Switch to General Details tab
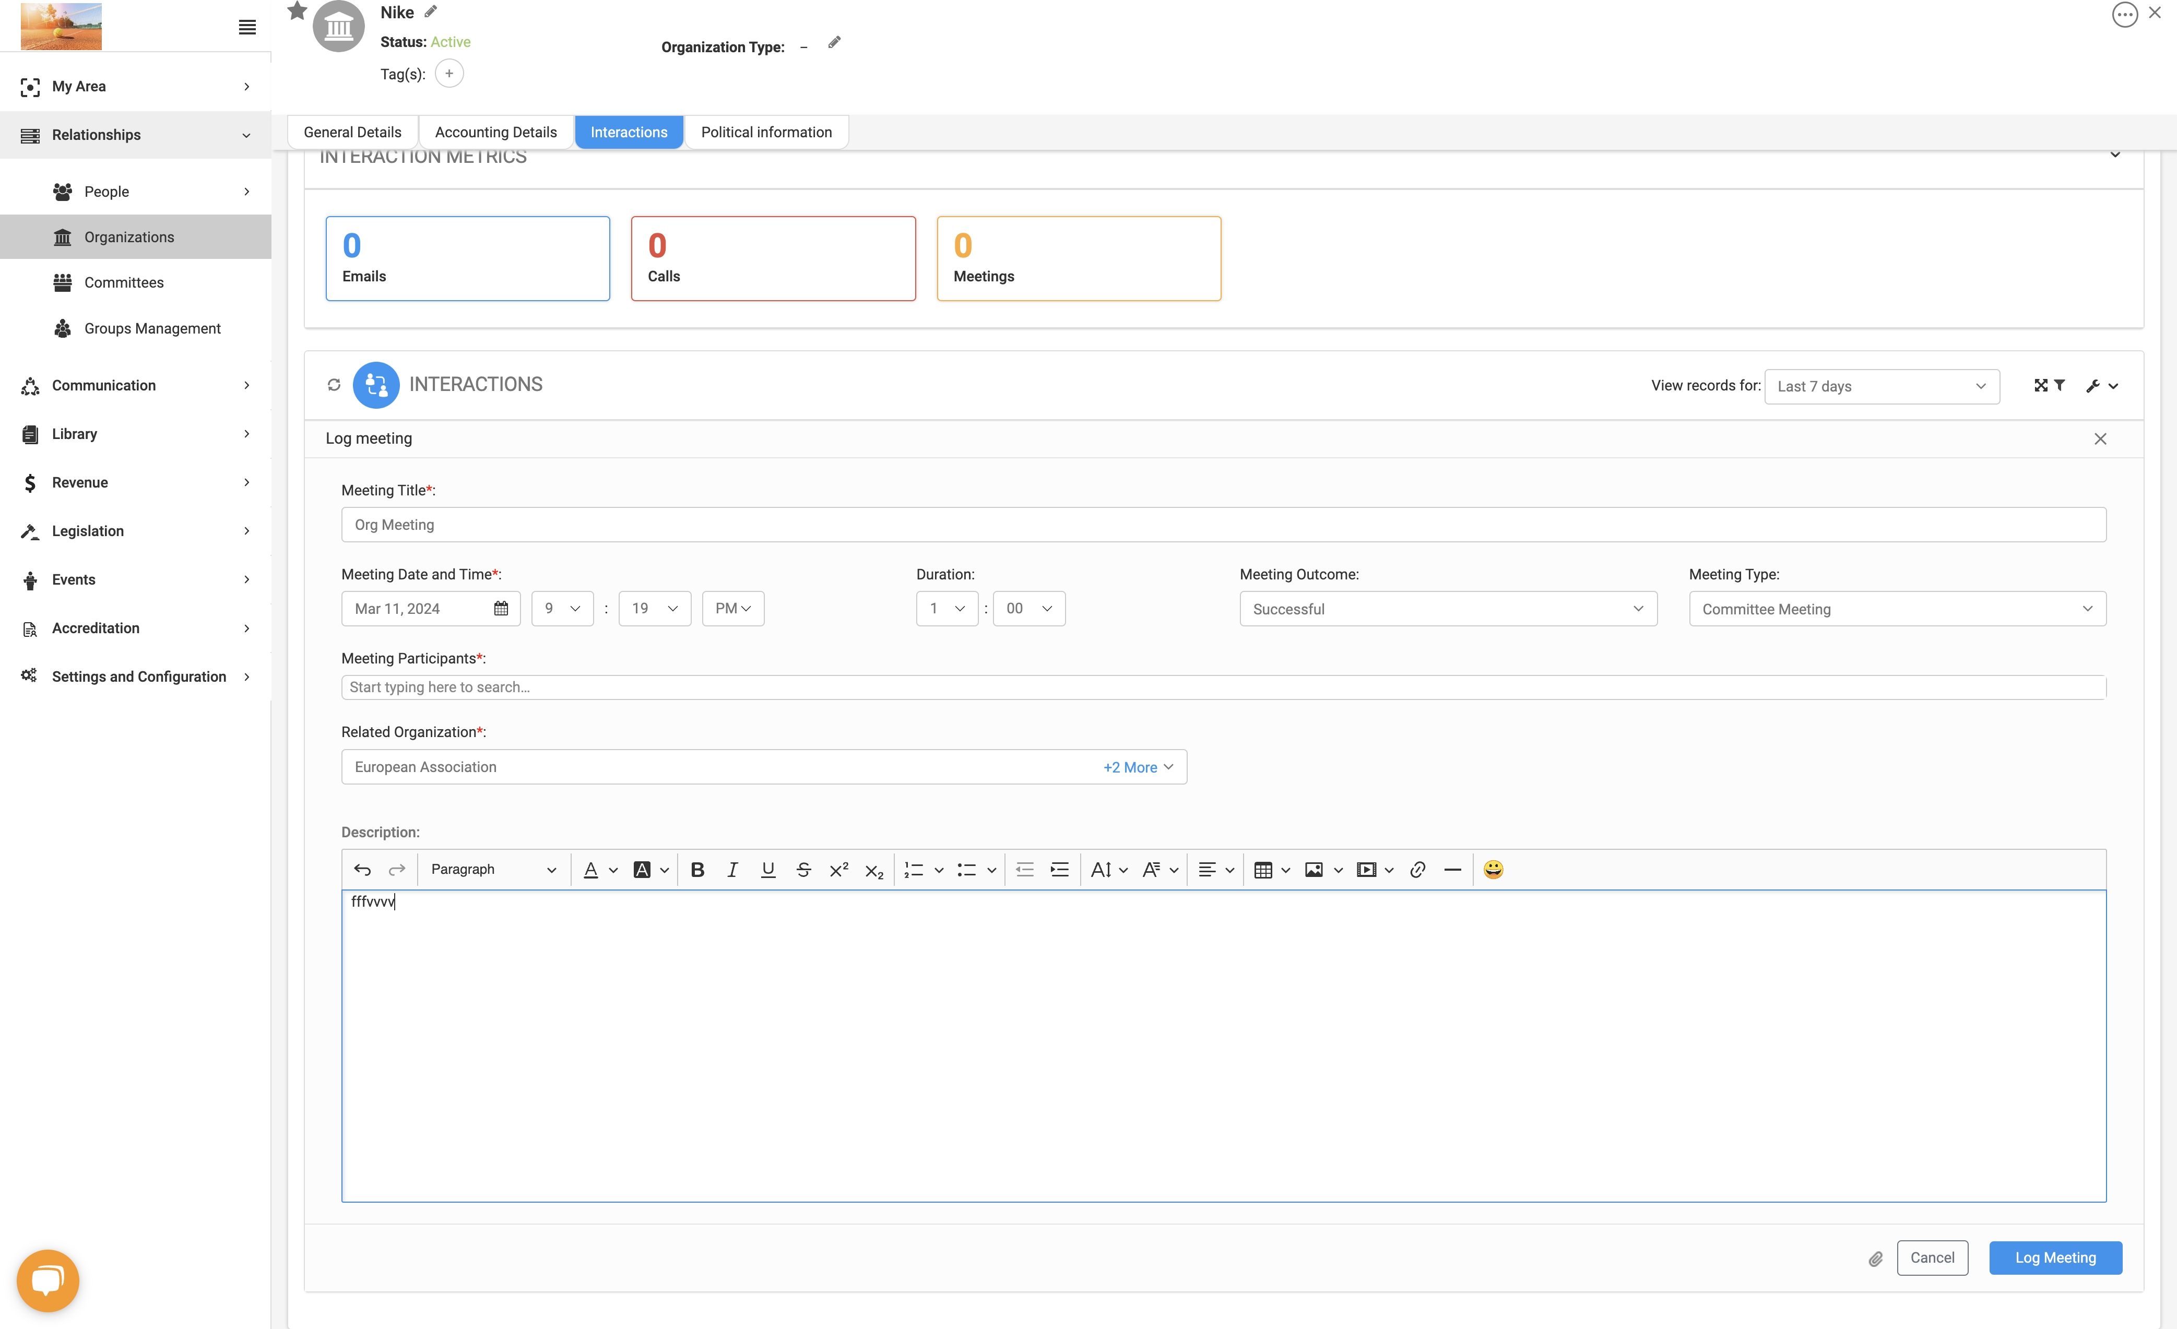Viewport: 2177px width, 1329px height. point(352,132)
